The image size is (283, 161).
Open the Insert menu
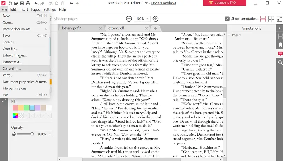pyautogui.click(x=24, y=10)
